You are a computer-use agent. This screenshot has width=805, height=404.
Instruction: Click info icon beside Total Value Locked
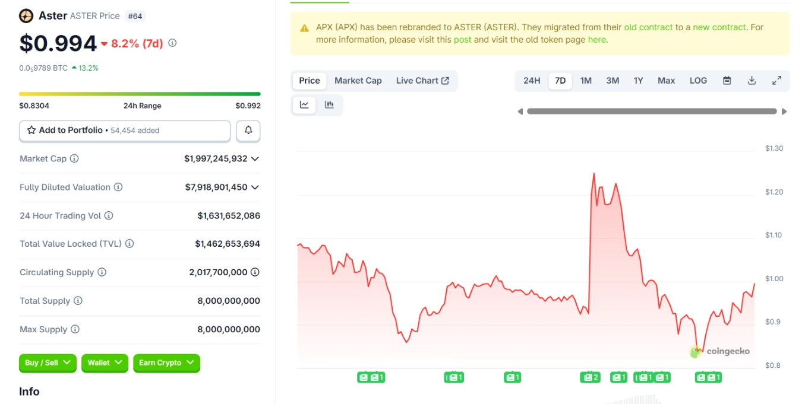(x=130, y=244)
